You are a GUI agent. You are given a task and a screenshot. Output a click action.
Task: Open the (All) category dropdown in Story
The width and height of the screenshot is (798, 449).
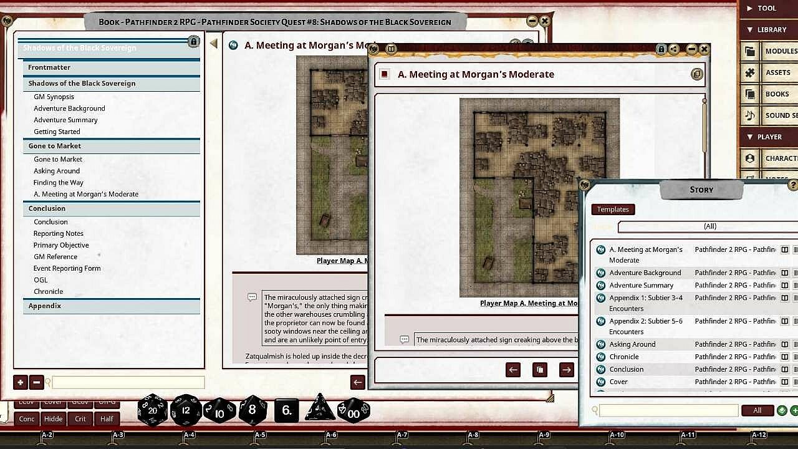click(708, 226)
